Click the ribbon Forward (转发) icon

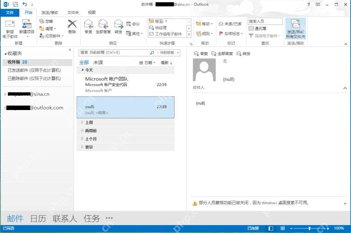[119, 24]
